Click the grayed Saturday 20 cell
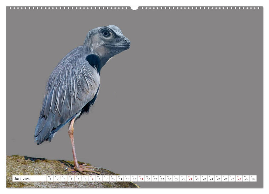 coord(183,179)
